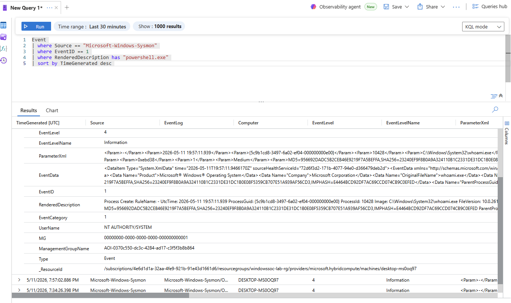Open the Functions sidebar icon
The image size is (511, 303).
(3, 48)
